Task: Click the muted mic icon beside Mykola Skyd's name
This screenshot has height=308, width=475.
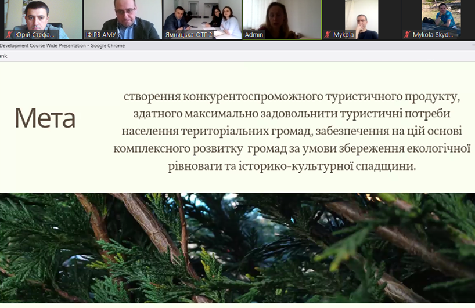Action: [408, 35]
